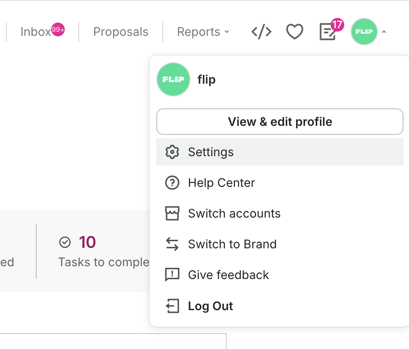Screen dimensions: 409x349
Task: Expand the Reports dropdown
Action: [x=203, y=32]
